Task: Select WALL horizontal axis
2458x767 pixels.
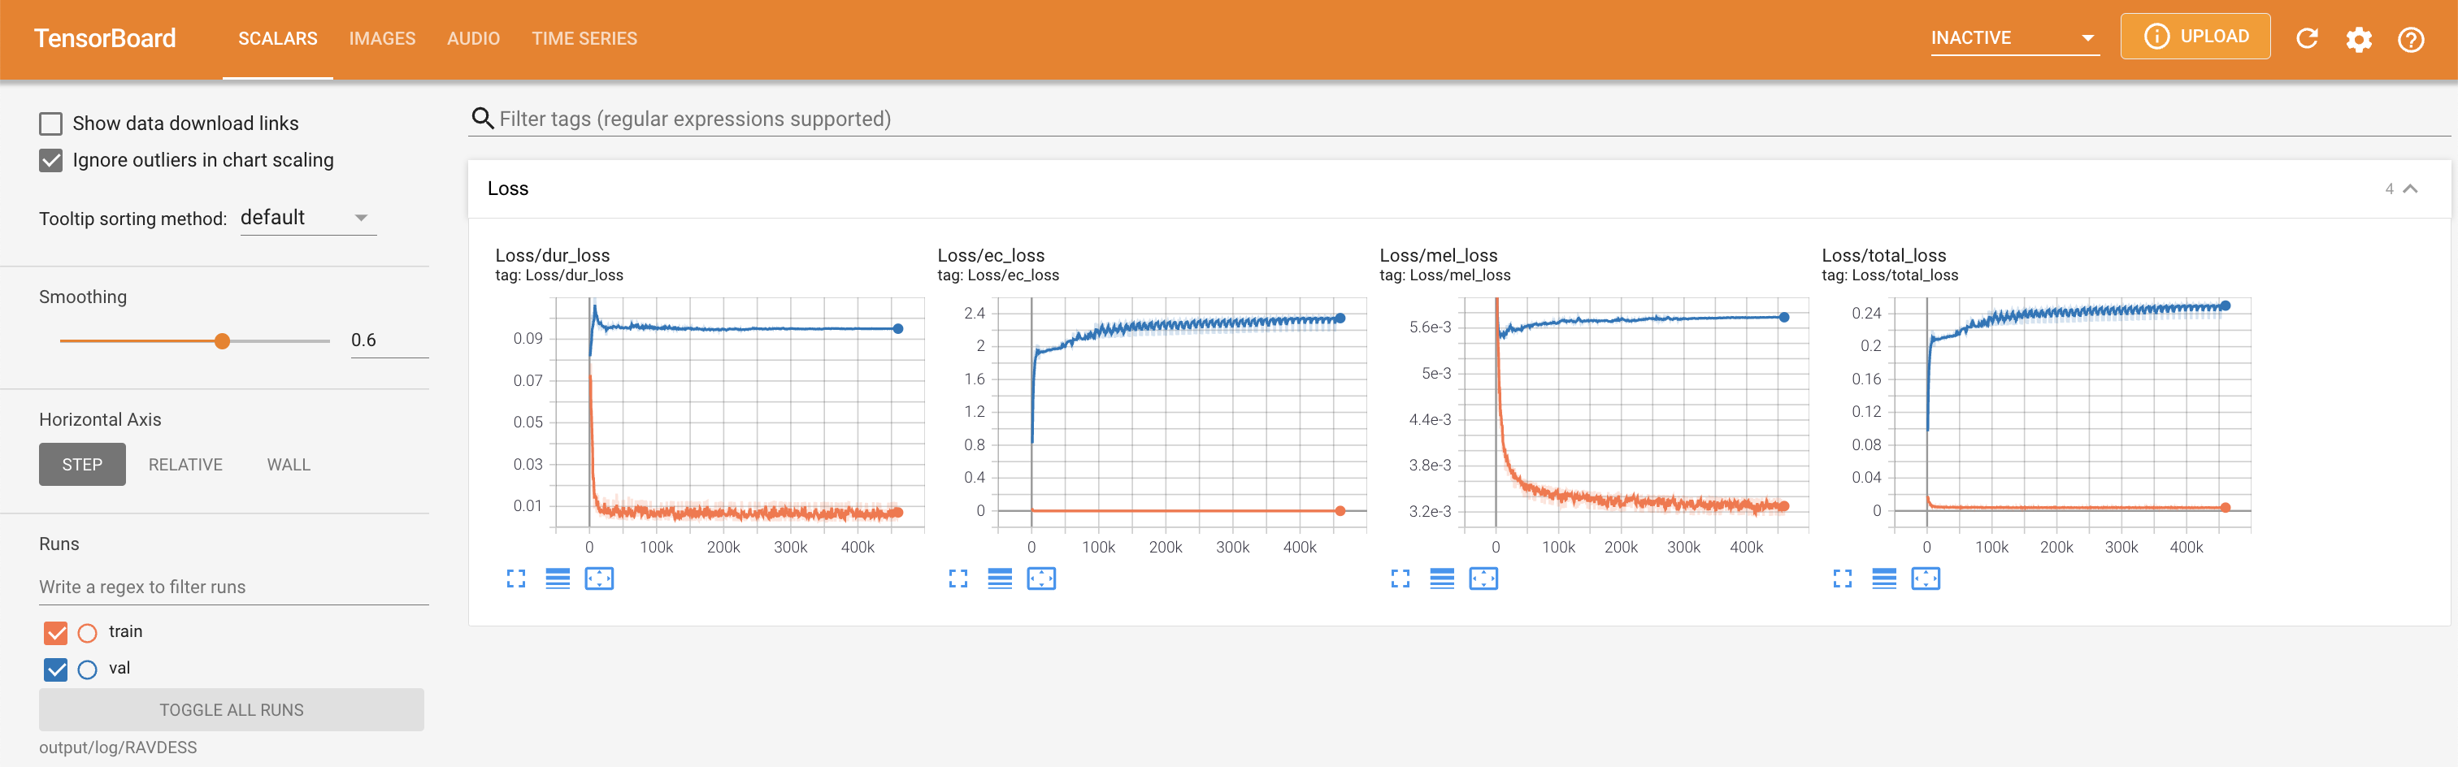Action: point(289,465)
